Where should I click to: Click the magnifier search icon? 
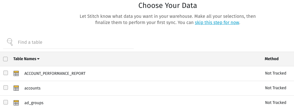10,42
